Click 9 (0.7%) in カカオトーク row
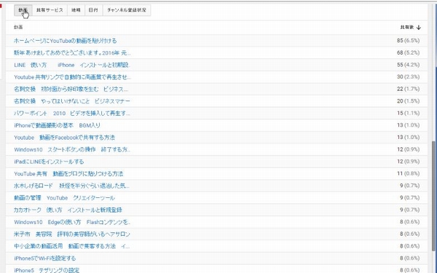 pyautogui.click(x=409, y=210)
